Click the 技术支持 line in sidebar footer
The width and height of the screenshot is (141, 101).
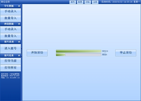coord(10,74)
